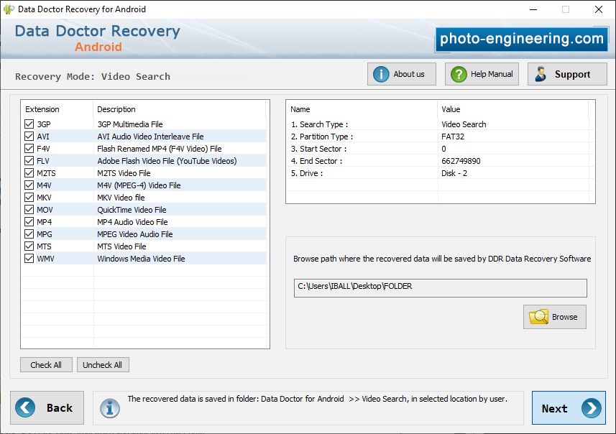This screenshot has height=434, width=616.
Task: Proceed with the Next label
Action: coord(554,409)
